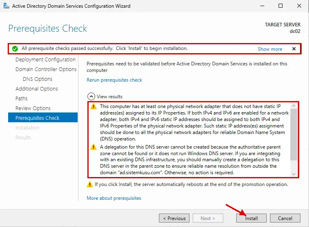Select Additional Options step
This screenshot has width=309, height=227.
pyautogui.click(x=37, y=89)
